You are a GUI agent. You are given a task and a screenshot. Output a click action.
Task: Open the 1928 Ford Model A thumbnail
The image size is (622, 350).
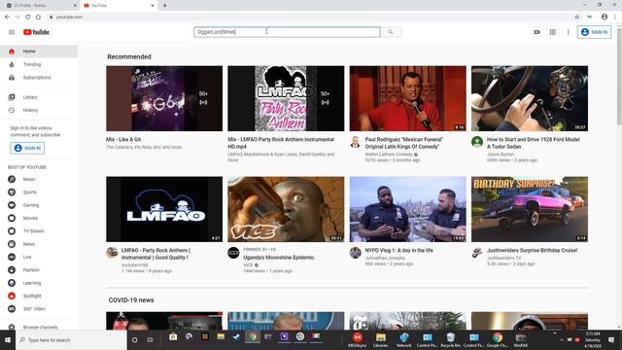point(530,98)
